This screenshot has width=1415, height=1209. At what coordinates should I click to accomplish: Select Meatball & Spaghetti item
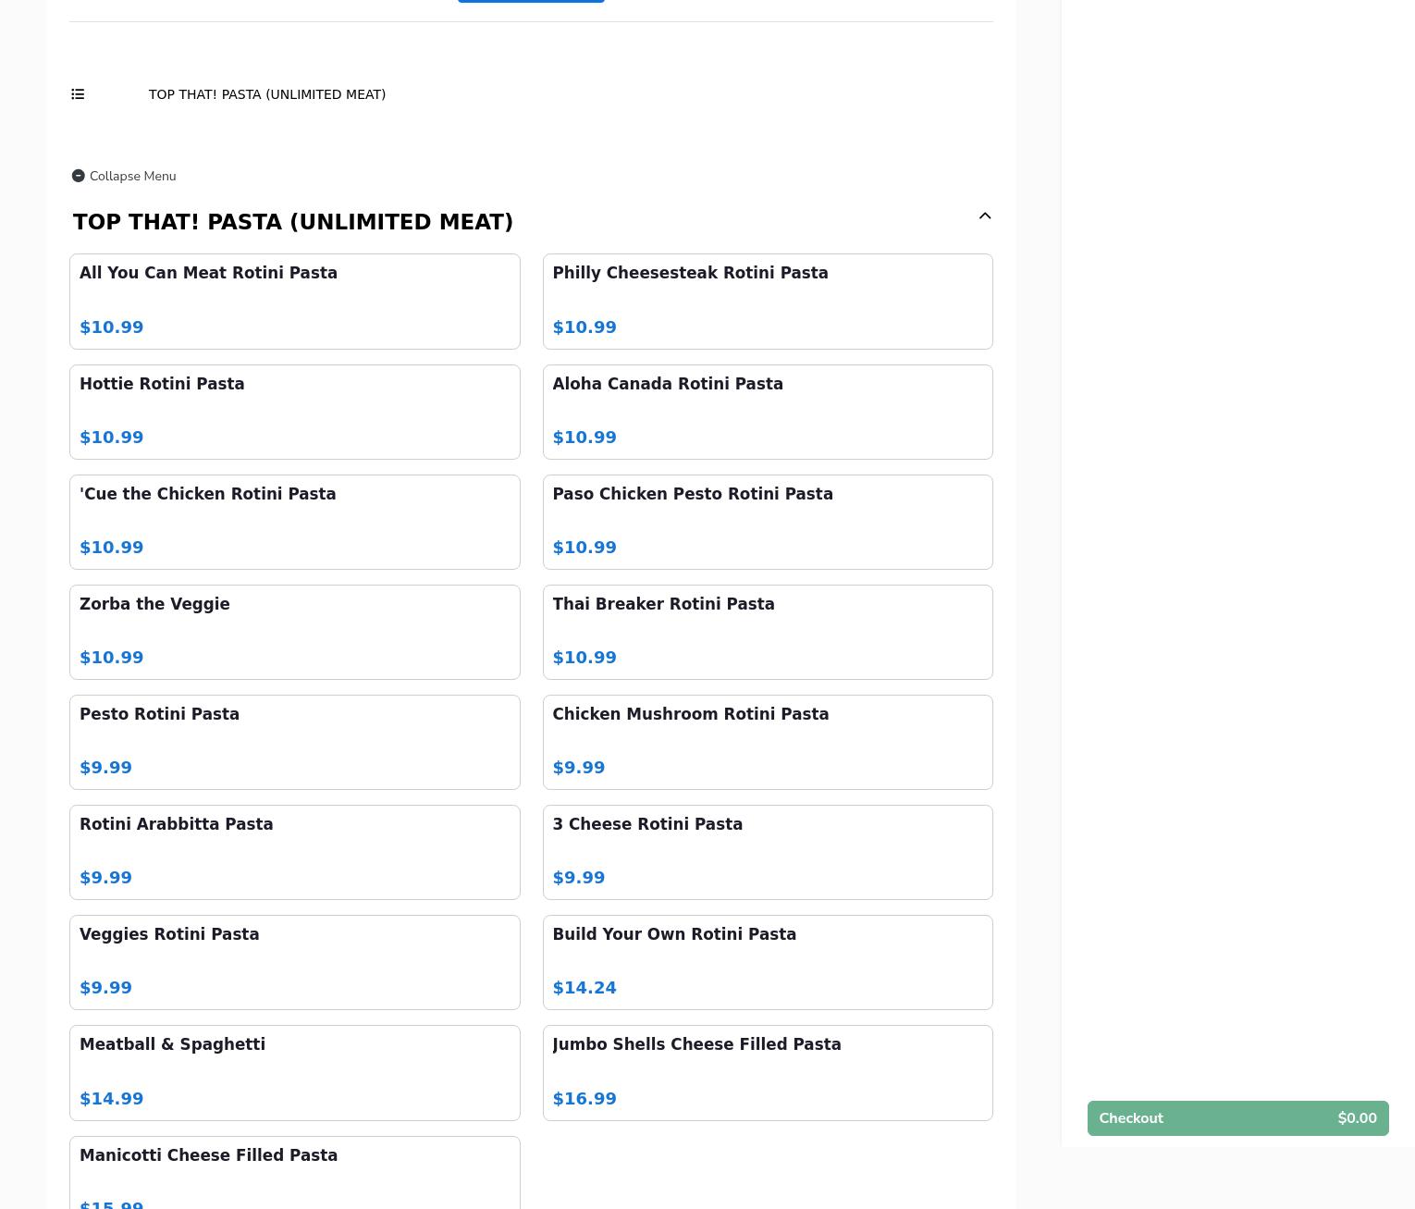[x=294, y=1072]
